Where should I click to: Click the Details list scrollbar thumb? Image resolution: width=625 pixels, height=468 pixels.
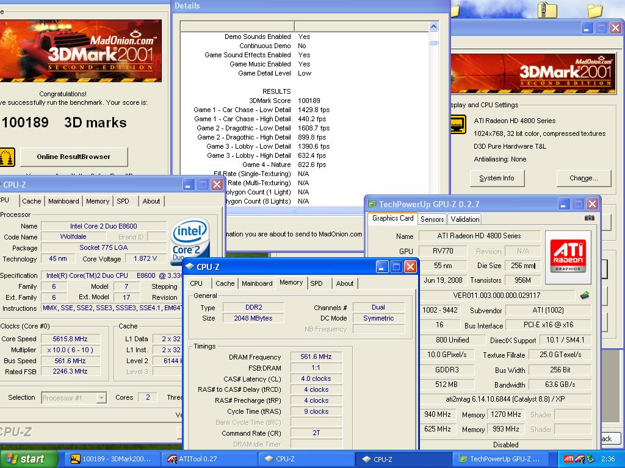(434, 43)
